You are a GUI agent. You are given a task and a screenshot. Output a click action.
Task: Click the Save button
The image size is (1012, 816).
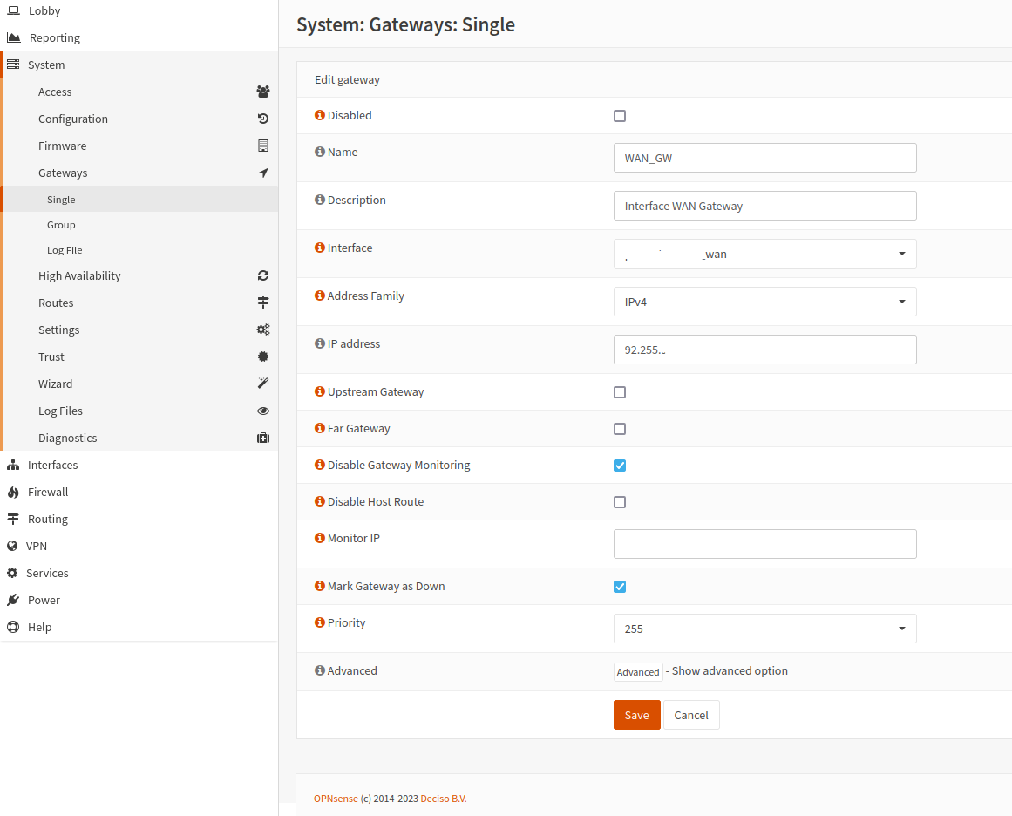[x=636, y=714]
